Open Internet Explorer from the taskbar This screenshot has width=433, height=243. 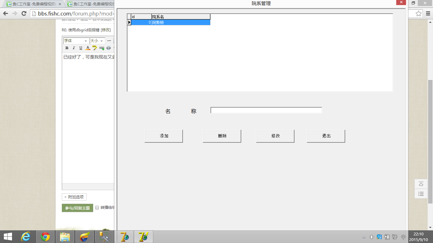point(26,237)
